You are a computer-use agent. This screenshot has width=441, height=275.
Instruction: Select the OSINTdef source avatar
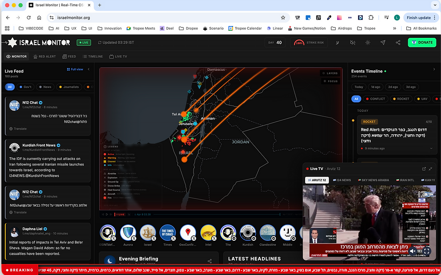tap(108, 233)
